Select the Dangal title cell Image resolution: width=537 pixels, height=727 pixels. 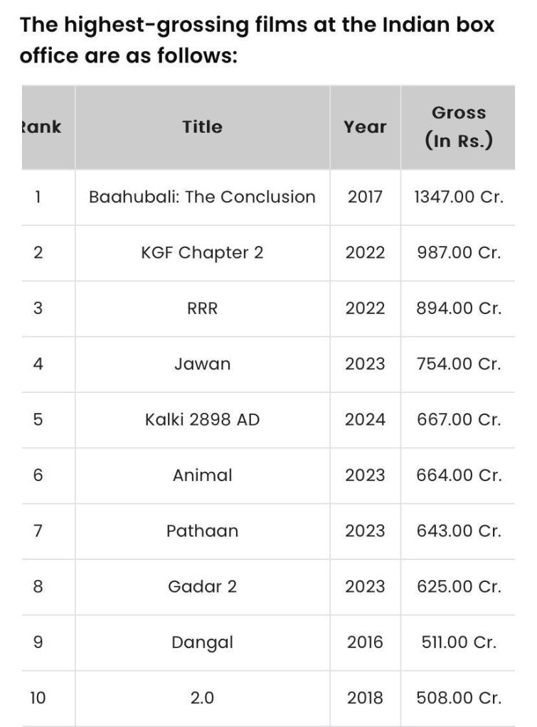(x=202, y=642)
